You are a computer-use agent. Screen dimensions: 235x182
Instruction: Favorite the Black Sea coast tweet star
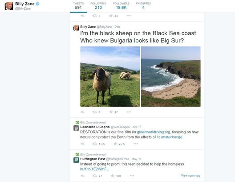point(111,112)
